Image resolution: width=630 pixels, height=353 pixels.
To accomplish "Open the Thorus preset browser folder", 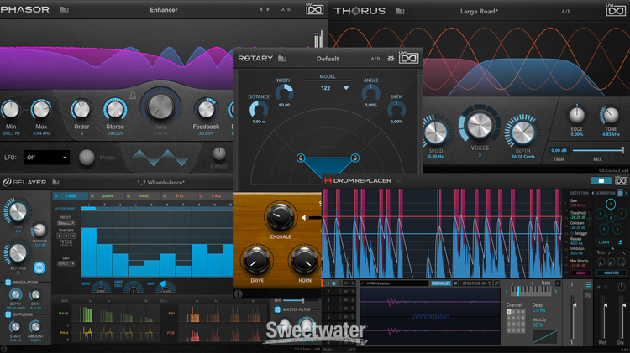I will click(x=400, y=11).
